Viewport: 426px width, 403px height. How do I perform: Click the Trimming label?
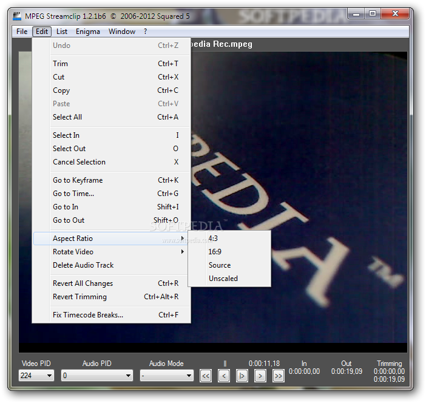pos(390,364)
